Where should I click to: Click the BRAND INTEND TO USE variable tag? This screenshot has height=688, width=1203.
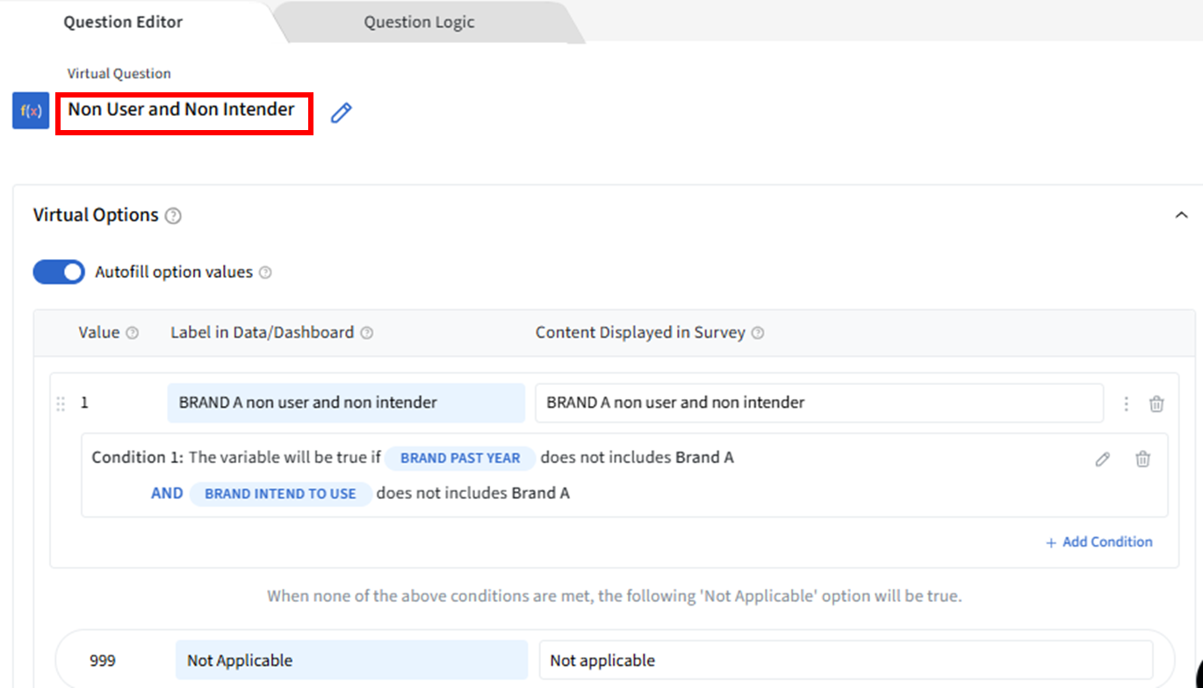(x=280, y=494)
